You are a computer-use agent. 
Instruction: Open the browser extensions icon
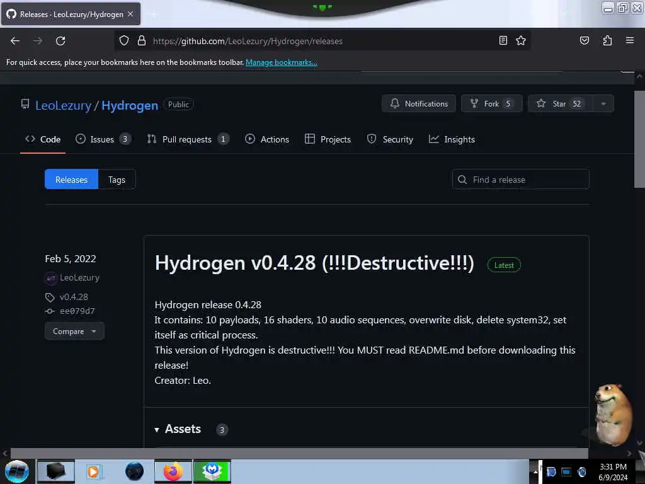click(607, 41)
